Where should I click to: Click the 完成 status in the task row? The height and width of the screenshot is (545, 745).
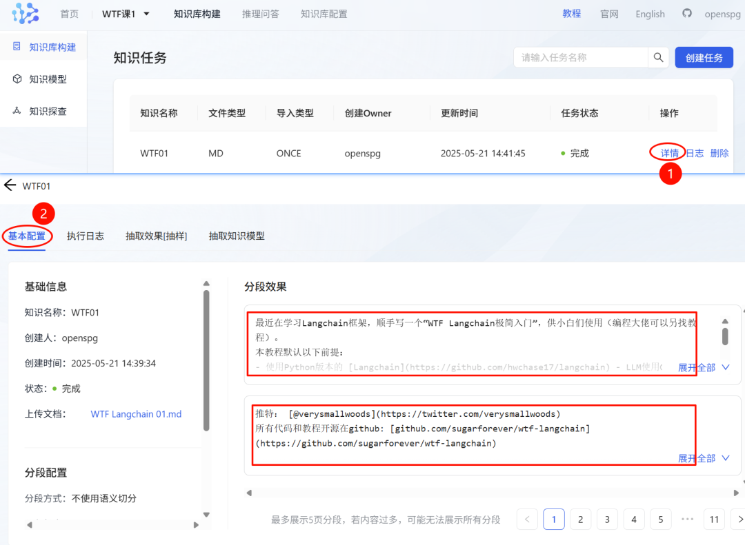[x=575, y=154]
